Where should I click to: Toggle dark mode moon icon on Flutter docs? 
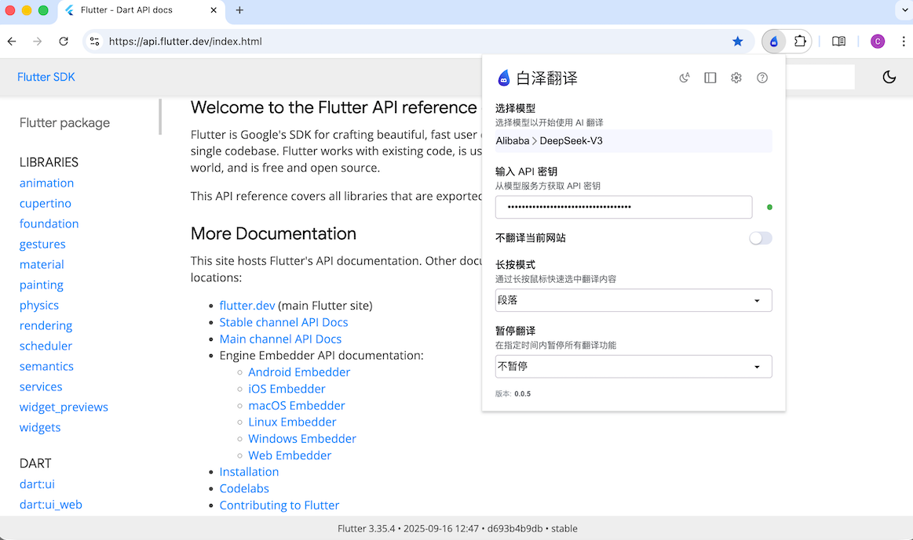click(889, 78)
